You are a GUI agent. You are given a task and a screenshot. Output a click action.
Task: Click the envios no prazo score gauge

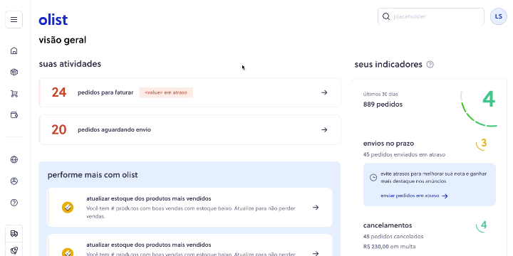(482, 144)
